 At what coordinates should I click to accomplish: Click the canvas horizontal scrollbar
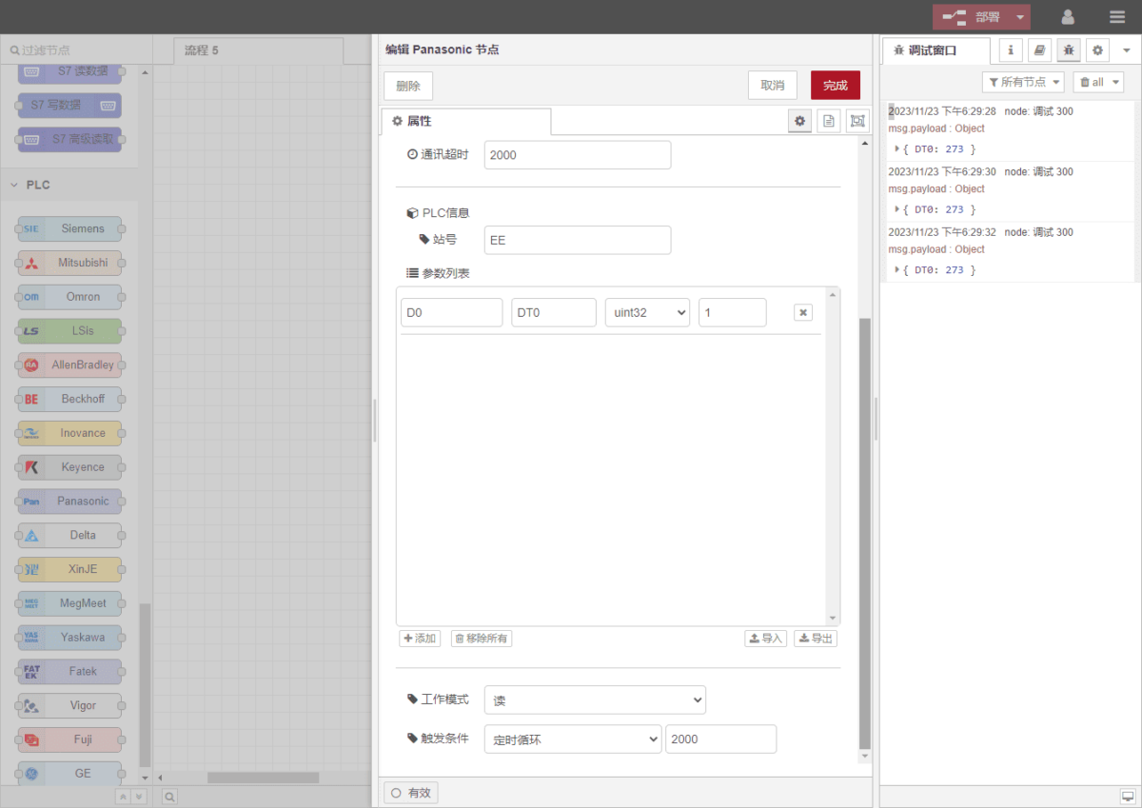(x=263, y=778)
